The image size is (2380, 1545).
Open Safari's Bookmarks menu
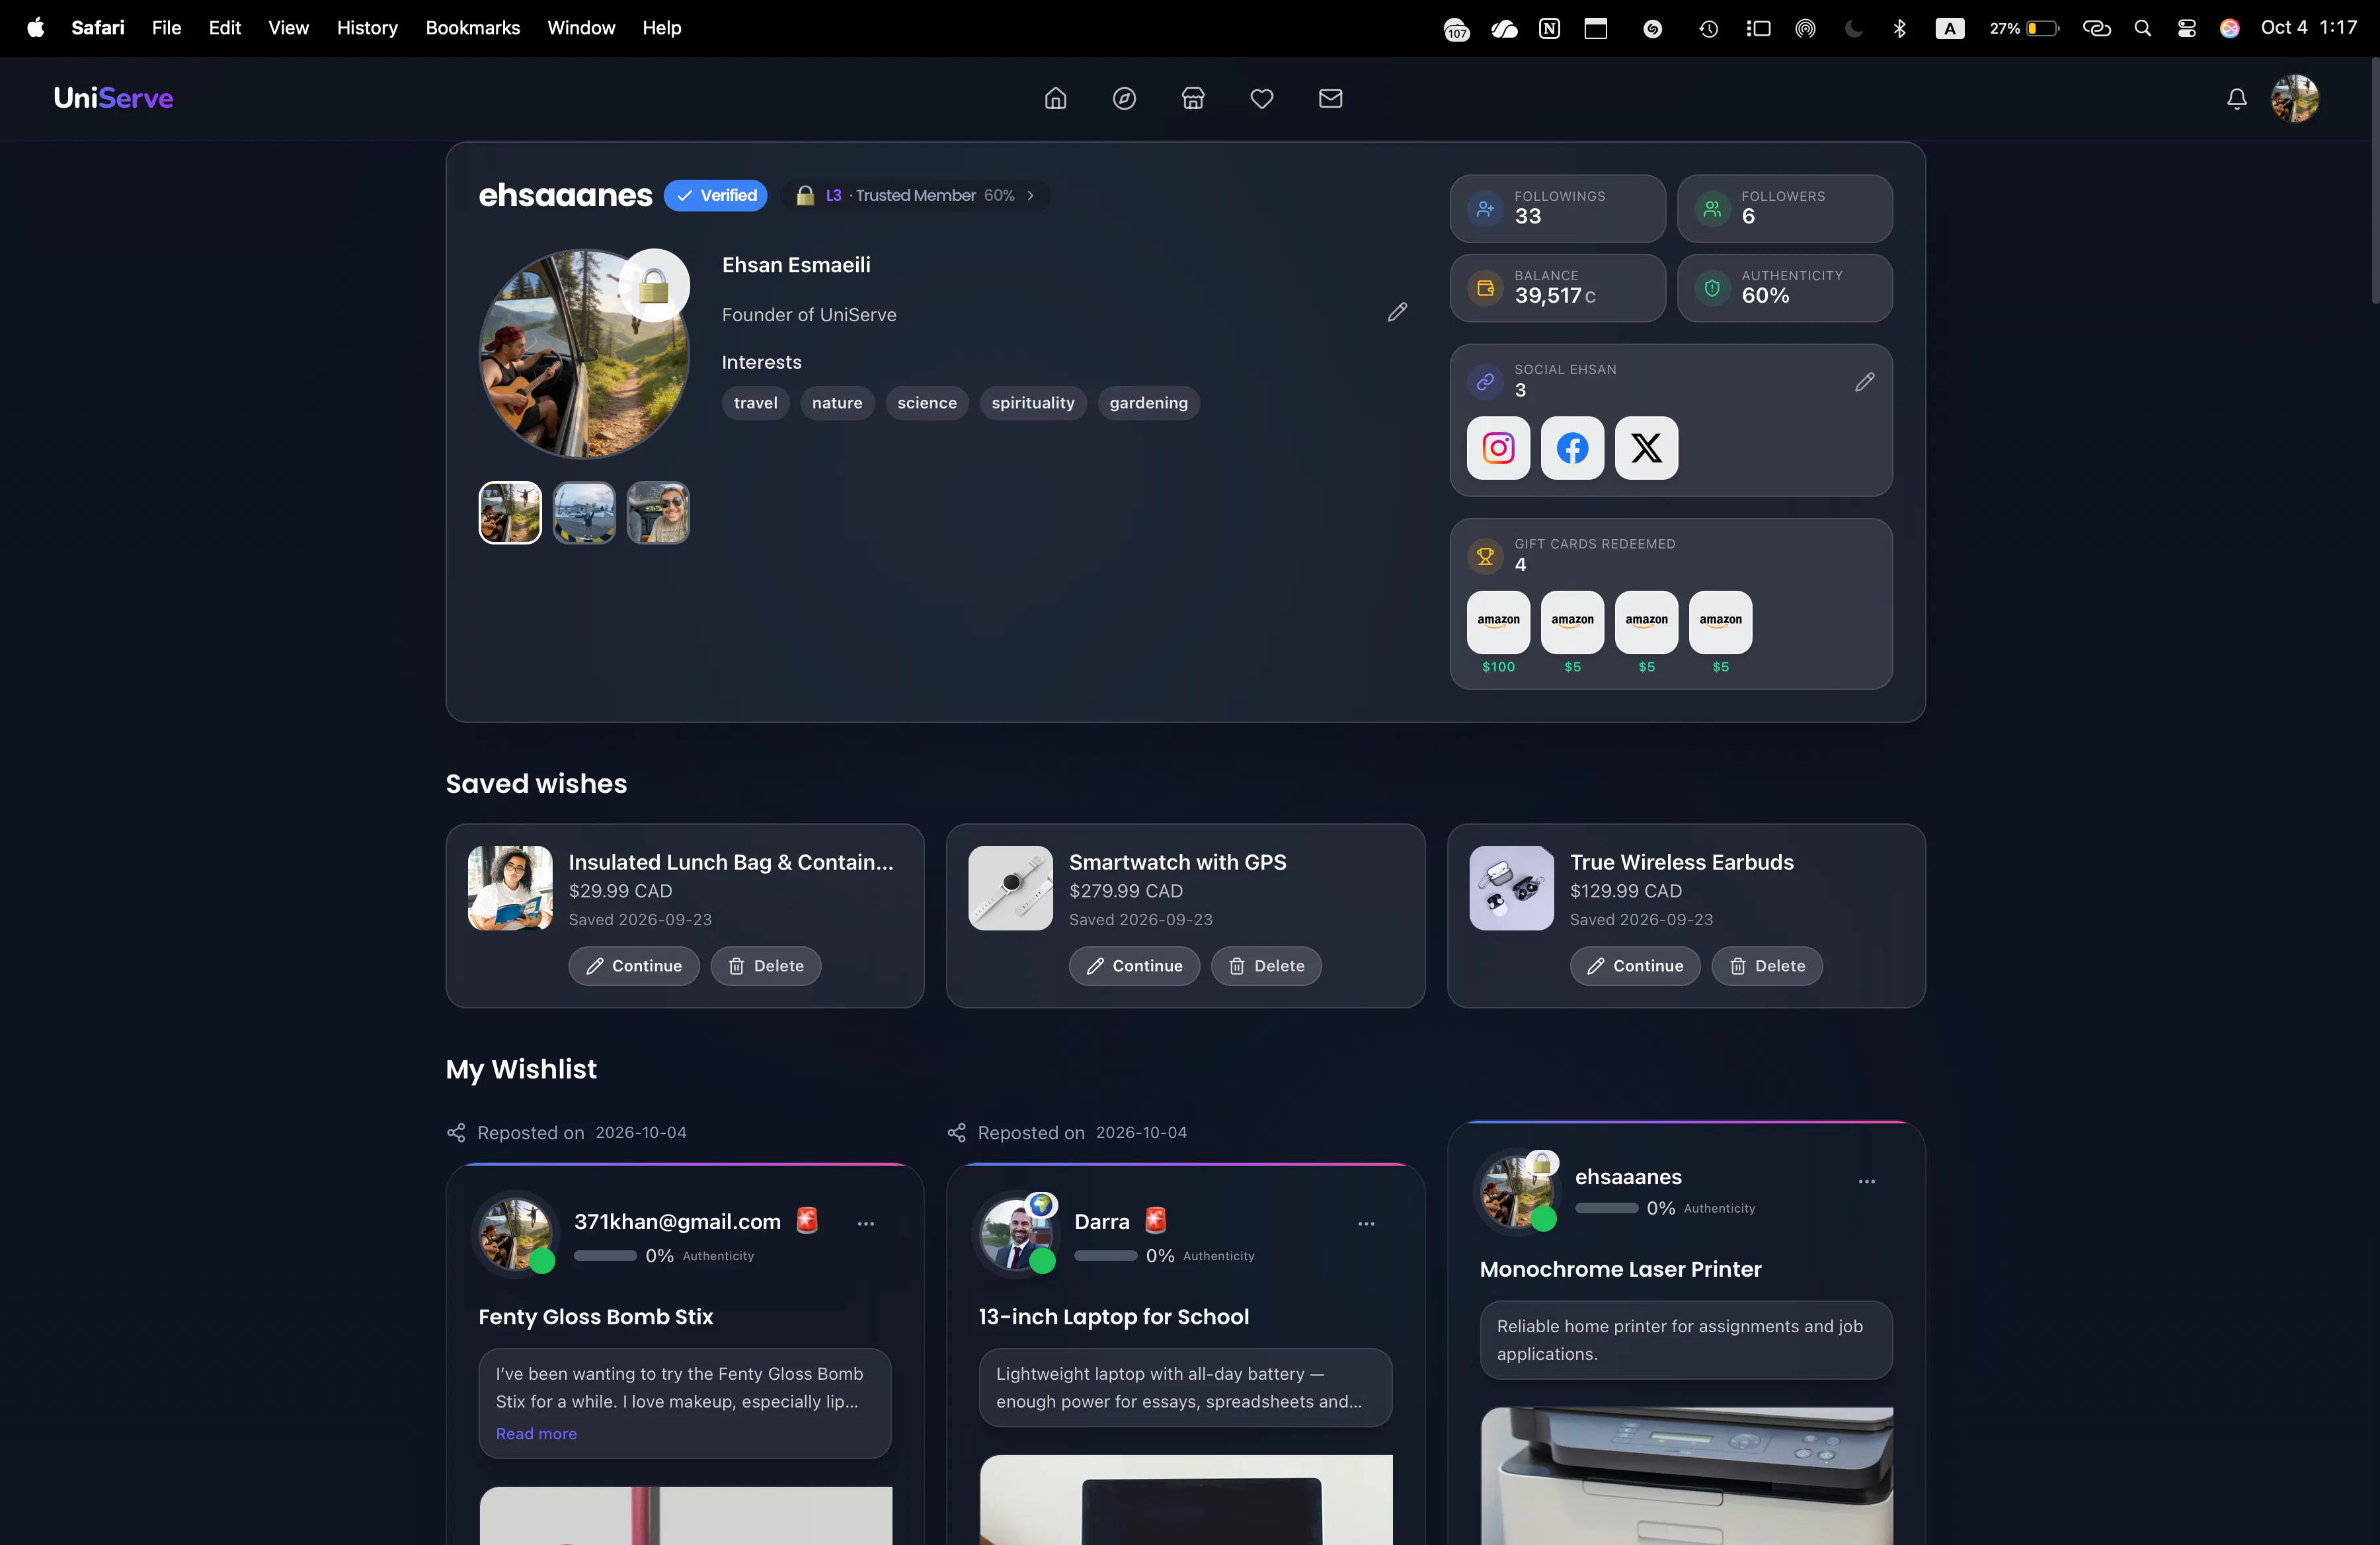coord(473,28)
